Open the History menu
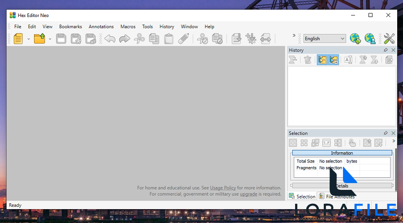This screenshot has height=223, width=403. pos(167,26)
